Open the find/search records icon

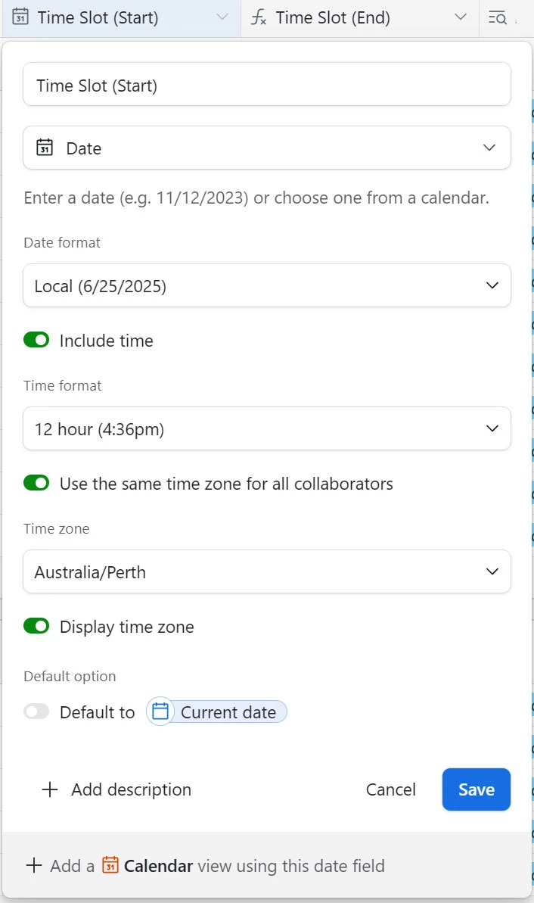pyautogui.click(x=497, y=18)
